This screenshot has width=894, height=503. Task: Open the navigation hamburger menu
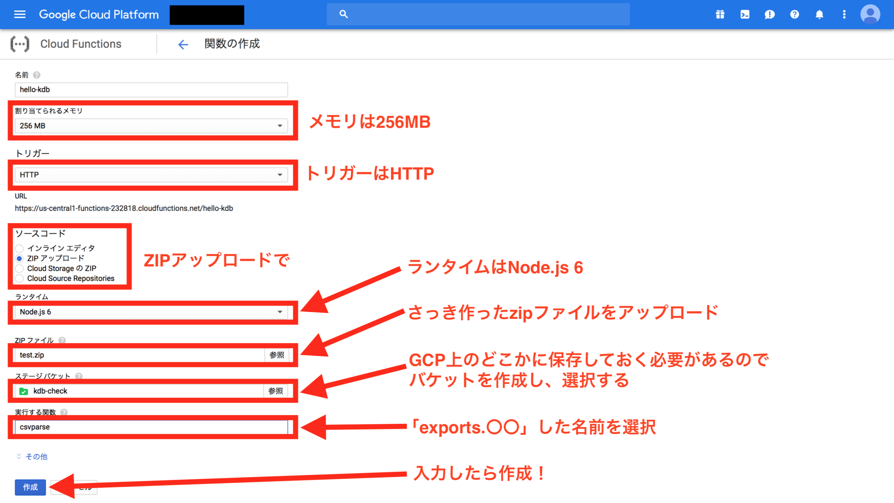[x=20, y=14]
